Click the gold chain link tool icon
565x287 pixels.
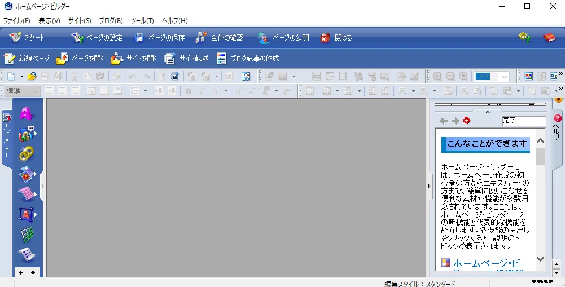tap(27, 154)
